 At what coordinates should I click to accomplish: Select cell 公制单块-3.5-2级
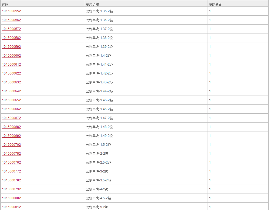(98, 180)
